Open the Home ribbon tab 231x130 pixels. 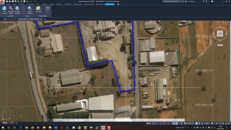(9, 4)
